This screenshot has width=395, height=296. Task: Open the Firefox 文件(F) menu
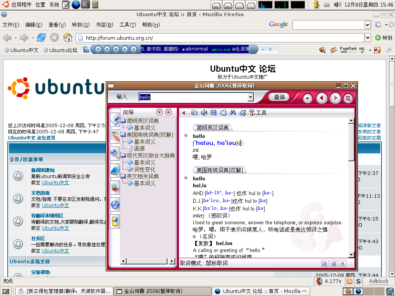point(11,25)
